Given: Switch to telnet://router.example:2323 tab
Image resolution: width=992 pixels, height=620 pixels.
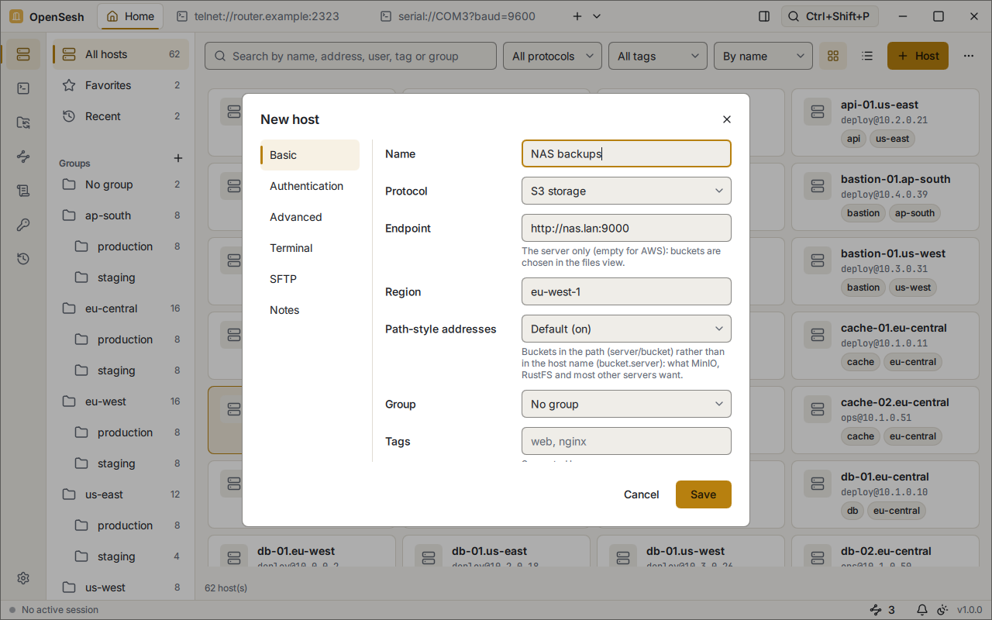Looking at the screenshot, I should pyautogui.click(x=257, y=16).
